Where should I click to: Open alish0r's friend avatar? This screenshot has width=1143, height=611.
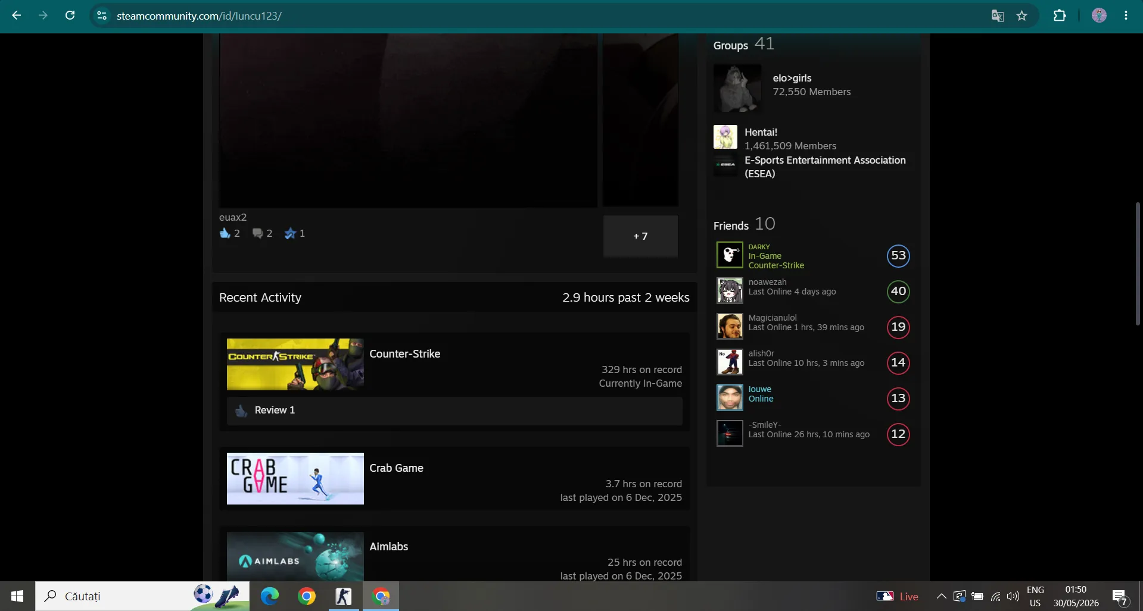coord(730,362)
